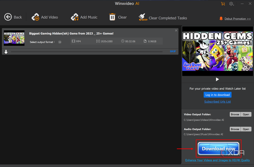
Task: Click Log in to download button
Action: (x=217, y=95)
